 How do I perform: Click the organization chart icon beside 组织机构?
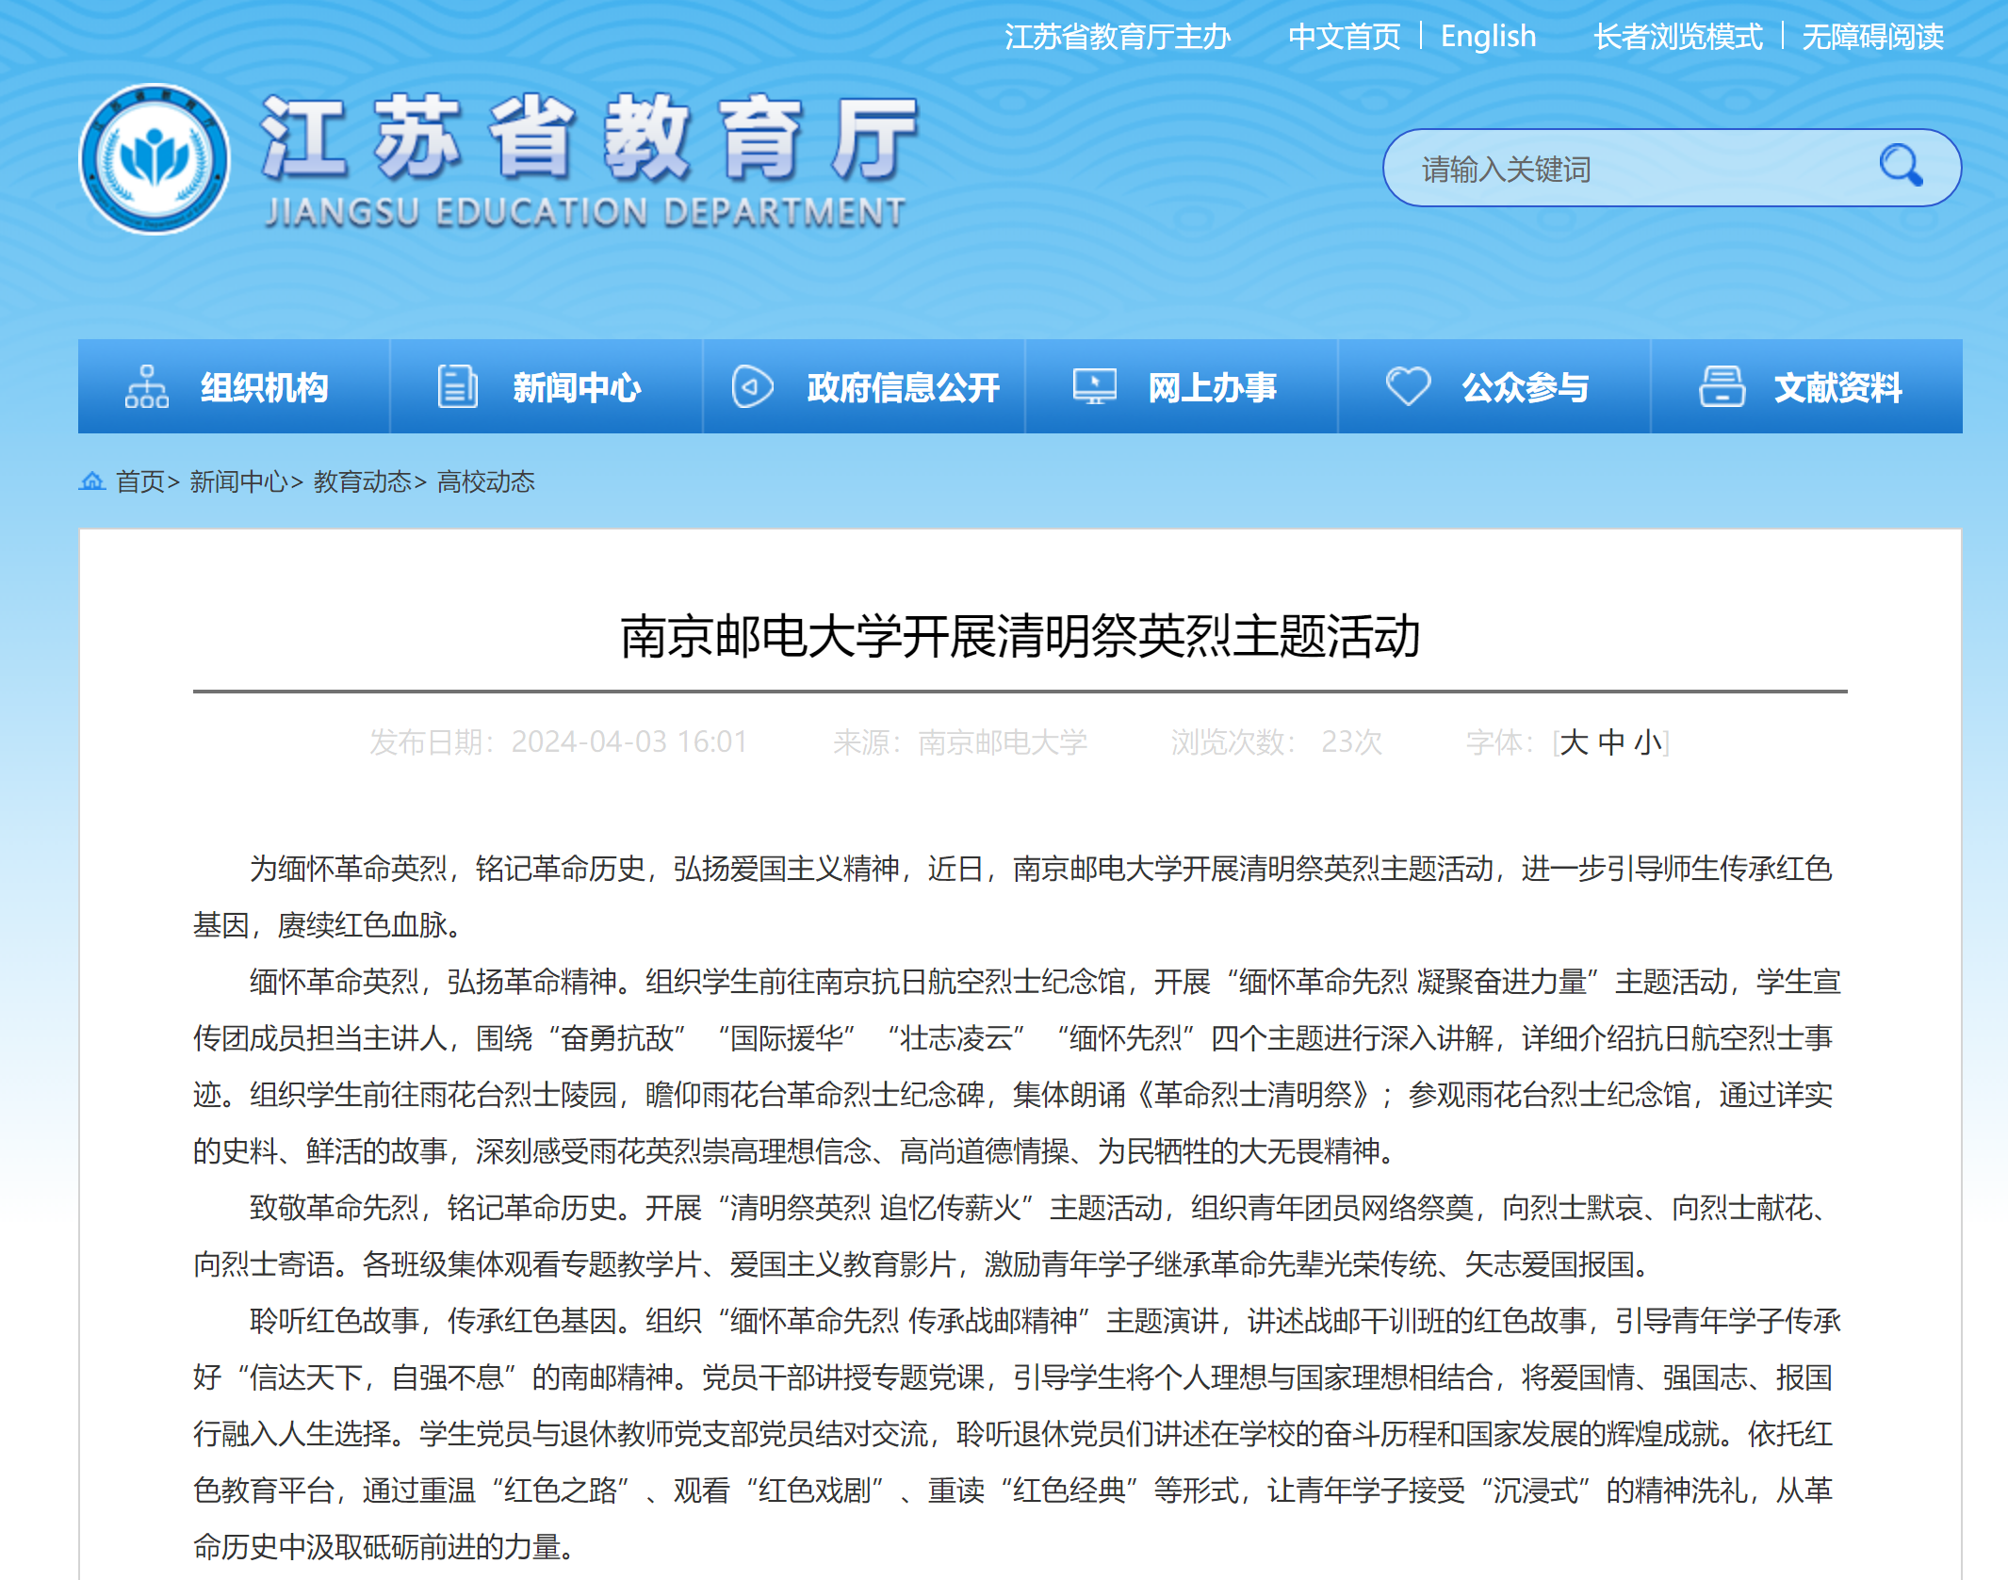tap(146, 386)
